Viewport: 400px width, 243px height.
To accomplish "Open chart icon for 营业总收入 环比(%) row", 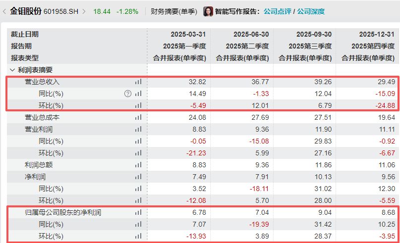I will 138,105.
